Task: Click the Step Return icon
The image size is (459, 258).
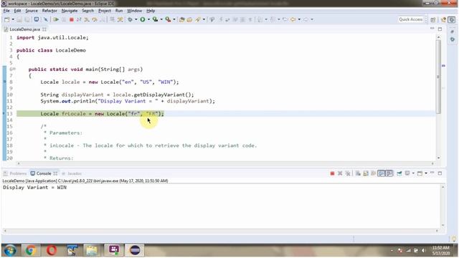Action: (x=103, y=19)
